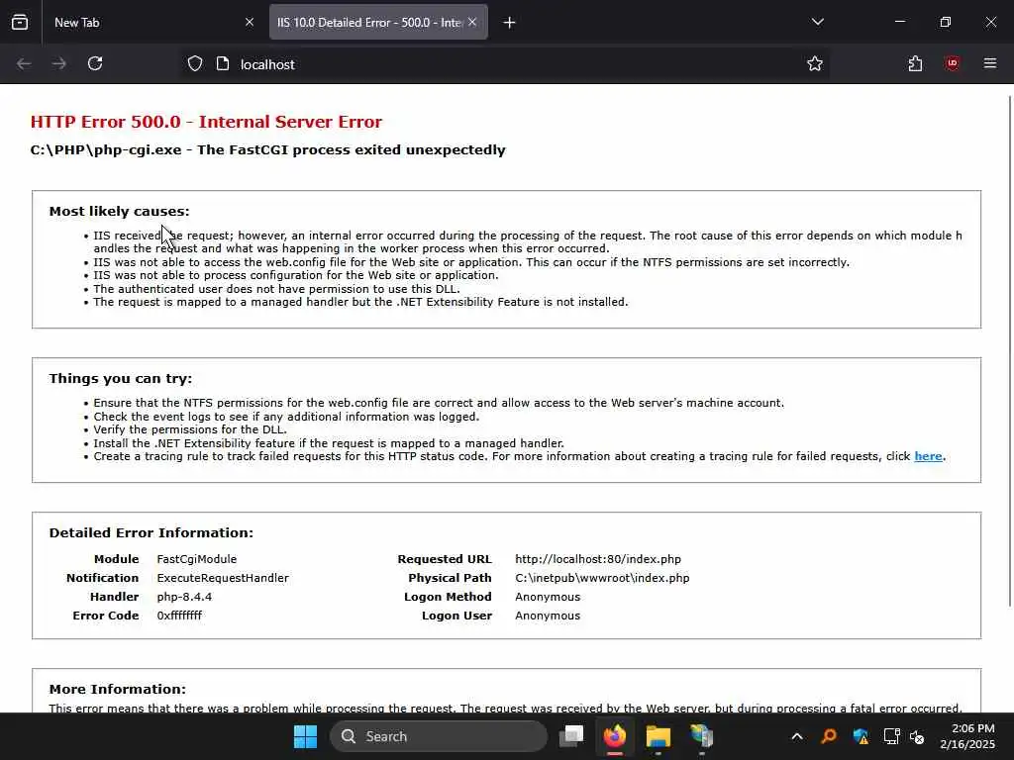This screenshot has height=760, width=1014.
Task: Go back to previous page
Action: [24, 64]
